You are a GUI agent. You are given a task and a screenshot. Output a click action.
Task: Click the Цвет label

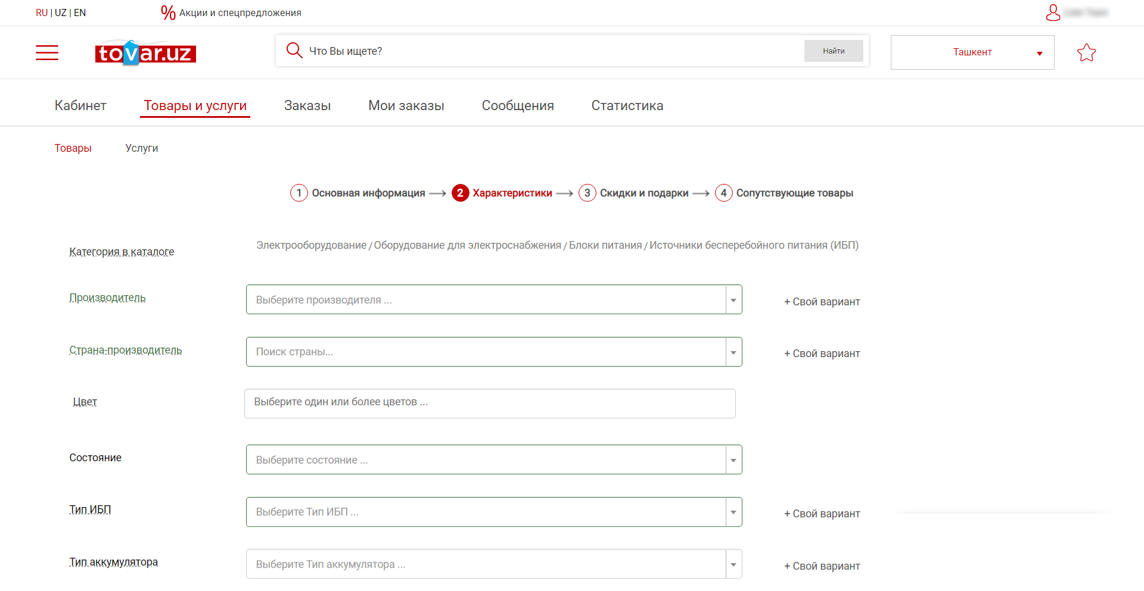tap(85, 402)
